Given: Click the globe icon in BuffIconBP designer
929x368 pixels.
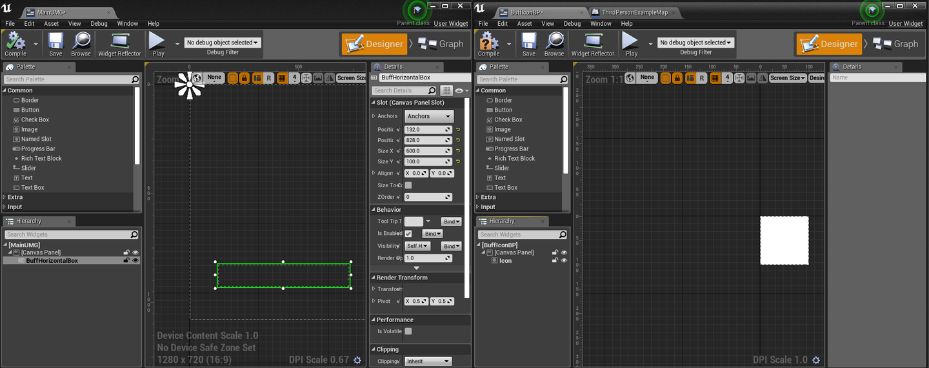Looking at the screenshot, I should tap(630, 77).
